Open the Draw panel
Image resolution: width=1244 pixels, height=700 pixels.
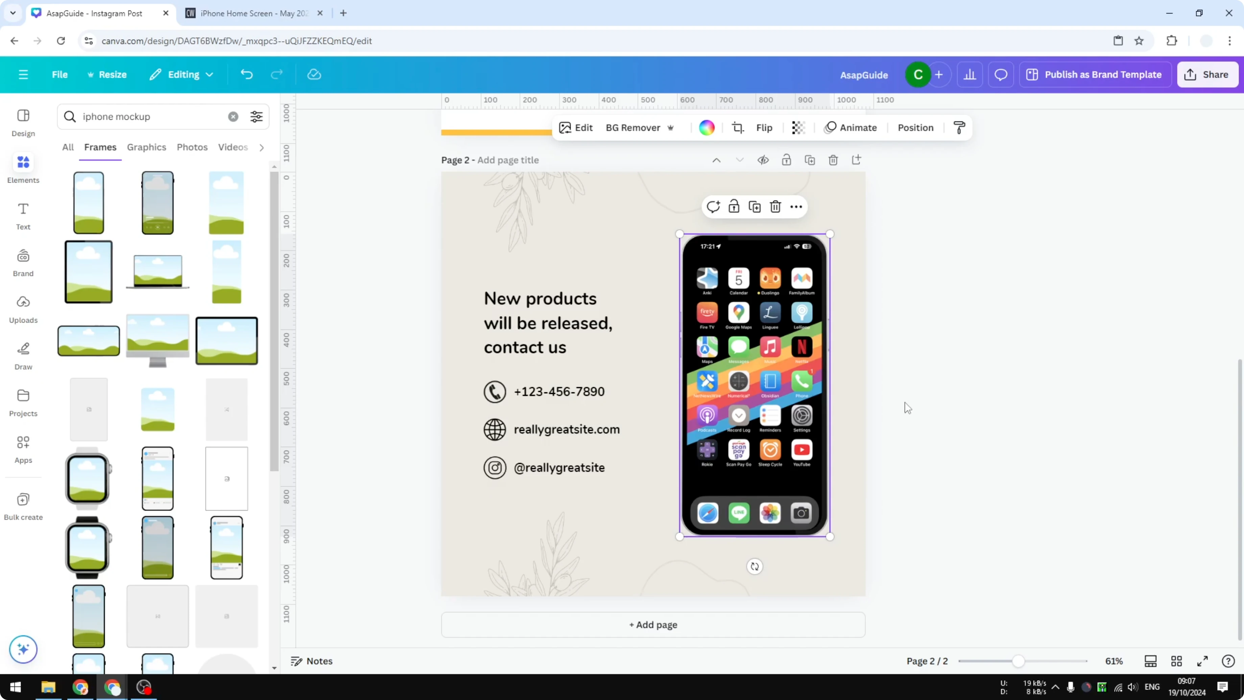tap(23, 355)
